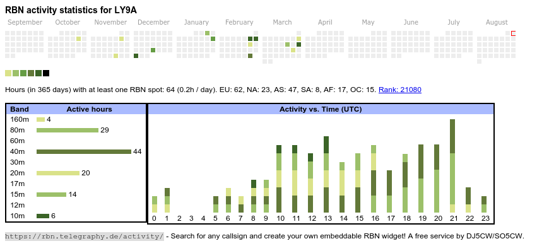Screen dimensions: 549x246
Task: Click the black legend swatch
Action: (x=46, y=73)
